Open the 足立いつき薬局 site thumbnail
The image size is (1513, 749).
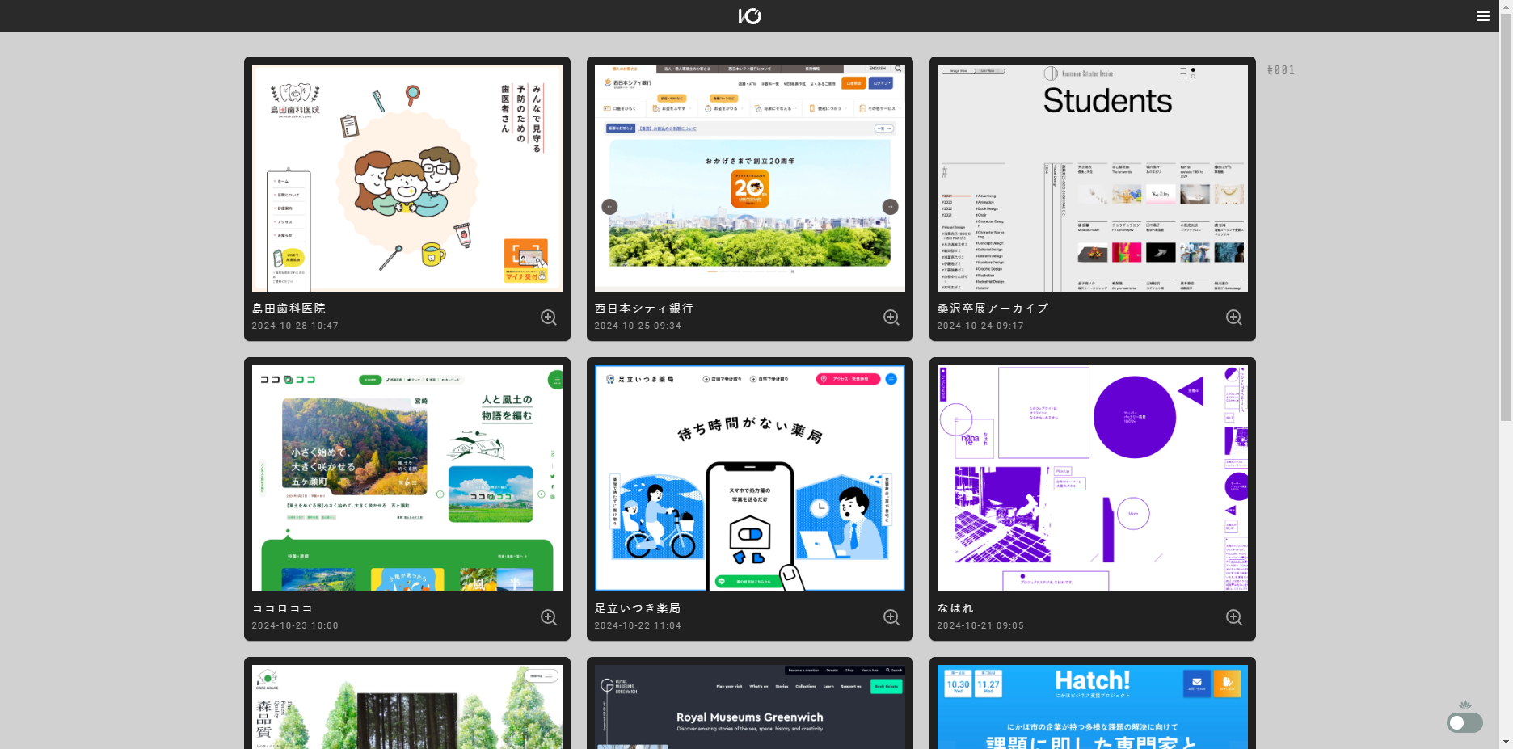point(750,478)
